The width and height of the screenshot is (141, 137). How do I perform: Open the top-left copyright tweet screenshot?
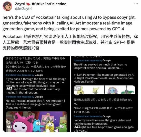pyautogui.click(x=36, y=75)
